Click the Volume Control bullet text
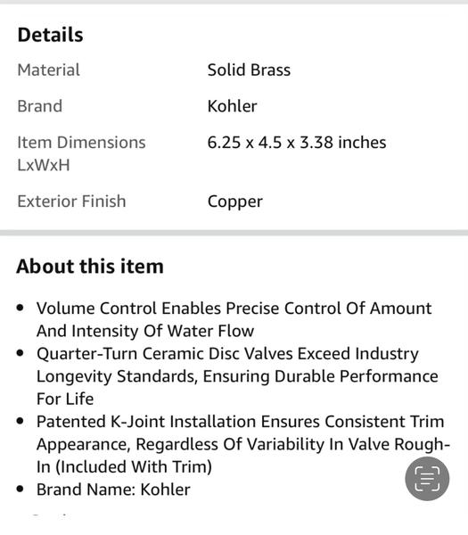468x535 pixels. tap(234, 319)
